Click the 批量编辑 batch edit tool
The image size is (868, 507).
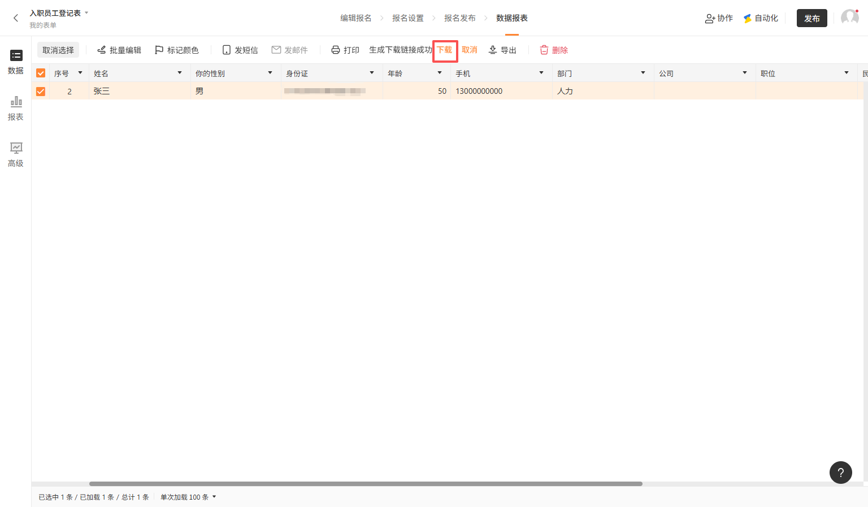click(x=119, y=50)
